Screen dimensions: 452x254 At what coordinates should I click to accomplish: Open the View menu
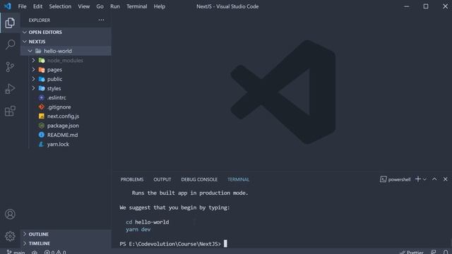[x=83, y=6]
